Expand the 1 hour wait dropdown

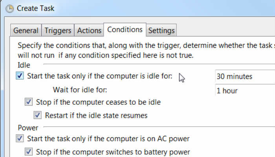pyautogui.click(x=244, y=91)
